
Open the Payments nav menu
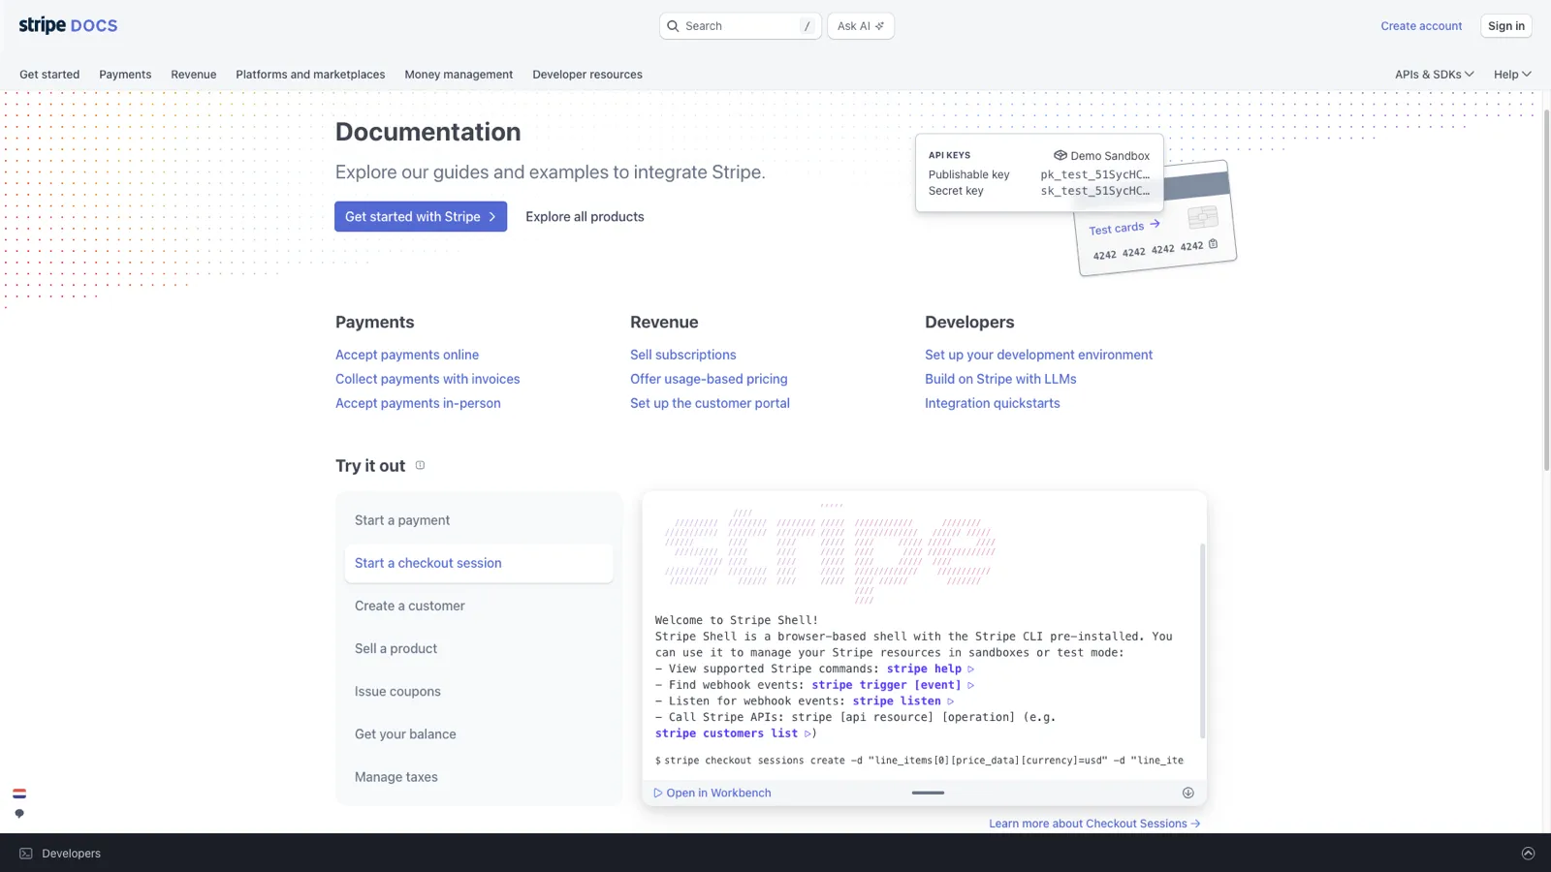pos(125,75)
